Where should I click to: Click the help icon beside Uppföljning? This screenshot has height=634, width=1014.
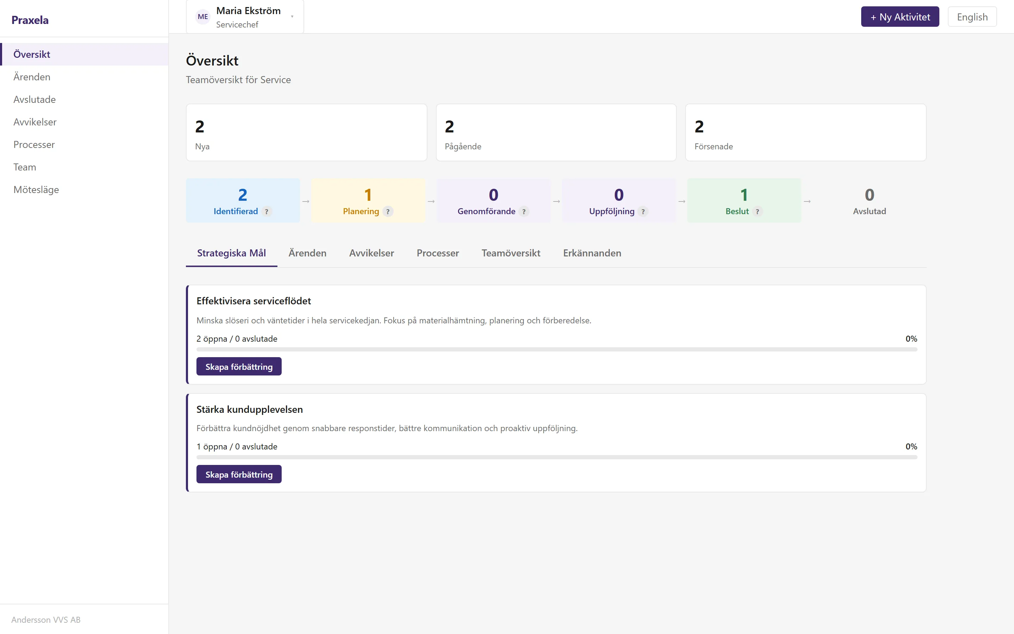click(x=643, y=212)
